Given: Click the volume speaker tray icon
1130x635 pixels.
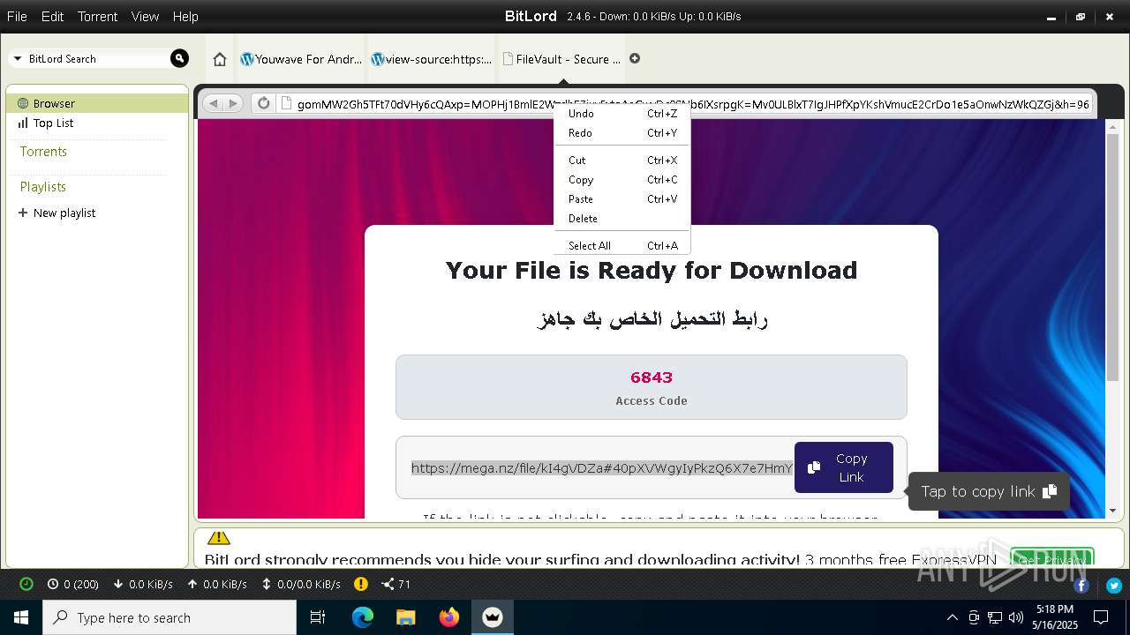Looking at the screenshot, I should (1016, 617).
